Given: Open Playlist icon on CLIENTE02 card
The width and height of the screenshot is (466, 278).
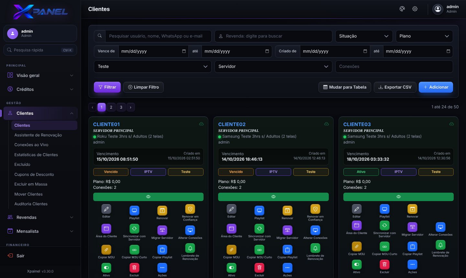Looking at the screenshot, I should tap(259, 211).
